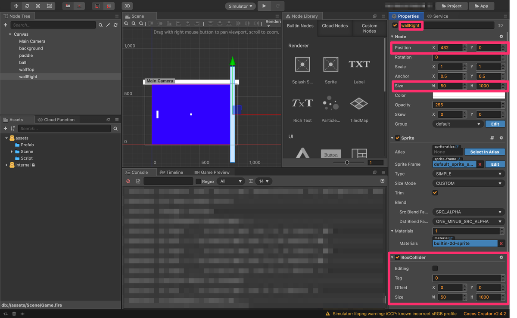This screenshot has height=318, width=517.
Task: Open the All log-level filter dropdown
Action: click(x=230, y=182)
